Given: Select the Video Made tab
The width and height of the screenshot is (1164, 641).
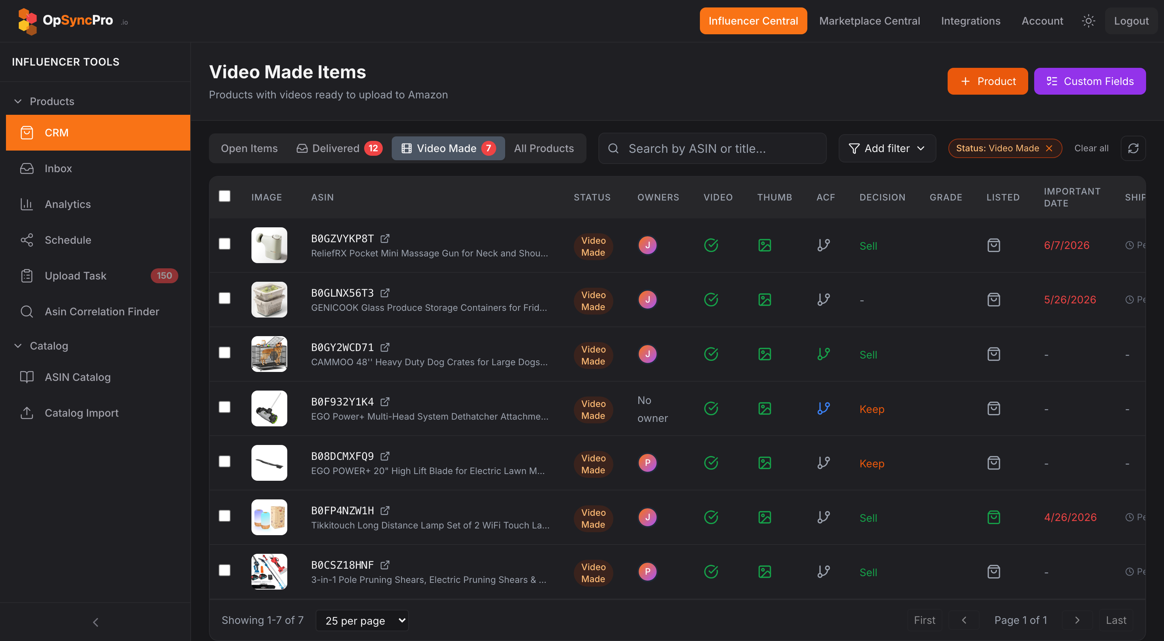Looking at the screenshot, I should tap(448, 148).
